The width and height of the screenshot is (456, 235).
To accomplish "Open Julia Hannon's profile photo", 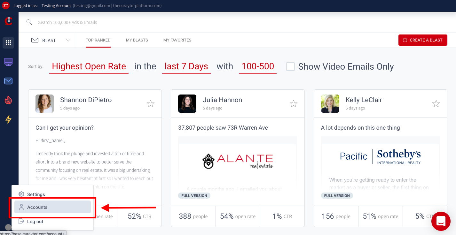I will 187,103.
